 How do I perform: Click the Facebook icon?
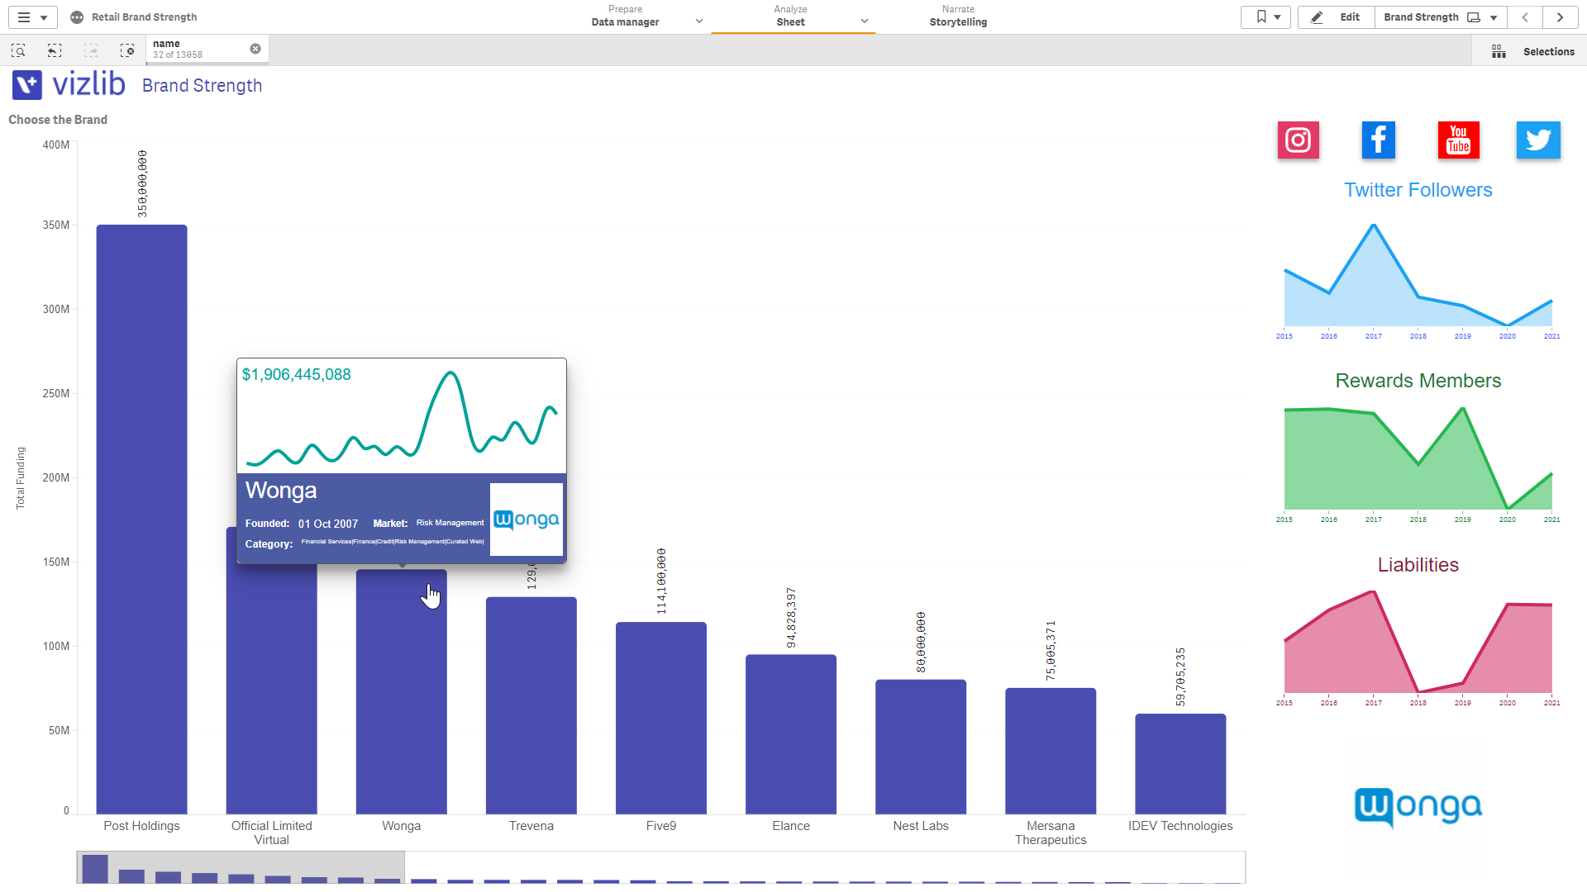pyautogui.click(x=1378, y=140)
